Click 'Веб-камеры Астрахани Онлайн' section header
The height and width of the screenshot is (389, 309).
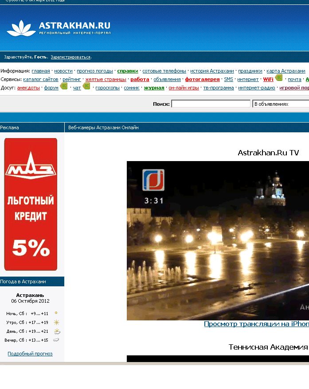pyautogui.click(x=103, y=127)
